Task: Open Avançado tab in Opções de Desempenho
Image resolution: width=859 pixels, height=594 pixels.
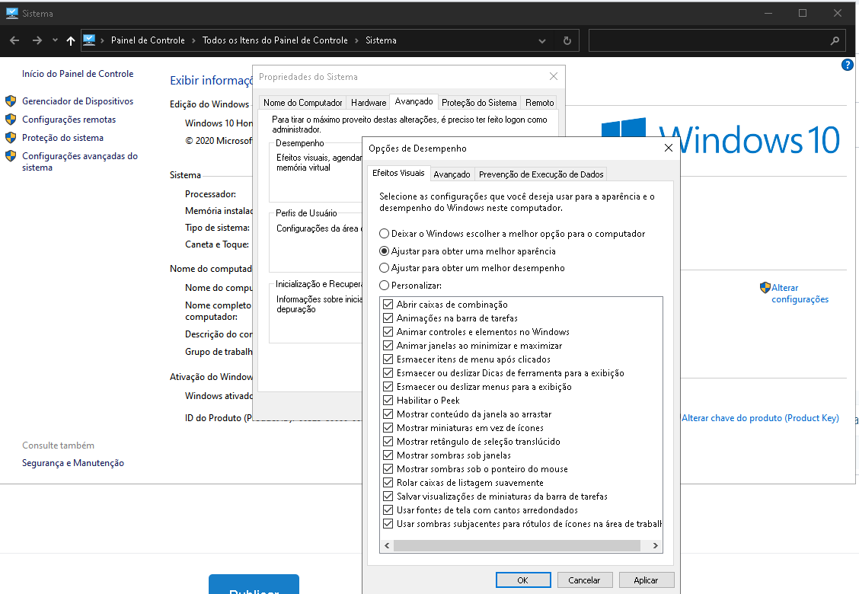Action: 452,174
